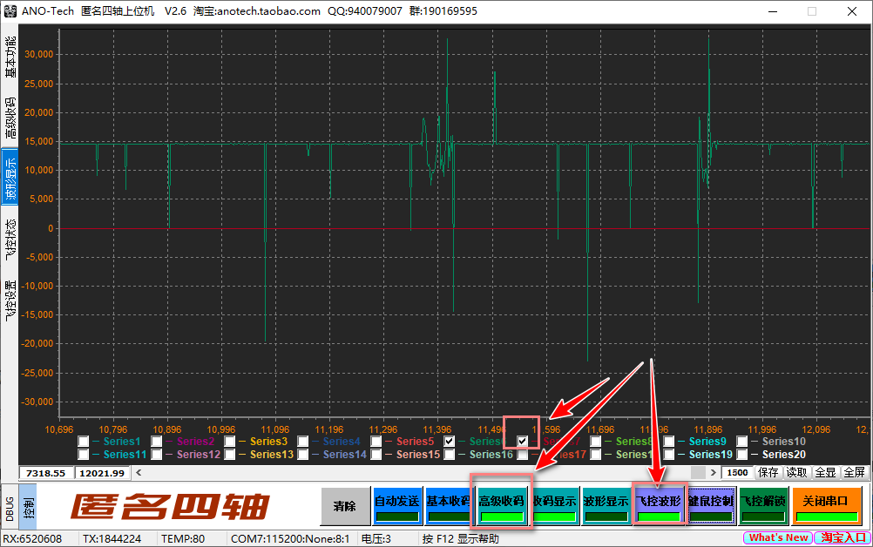Enable Series10 checkbox

(x=741, y=442)
